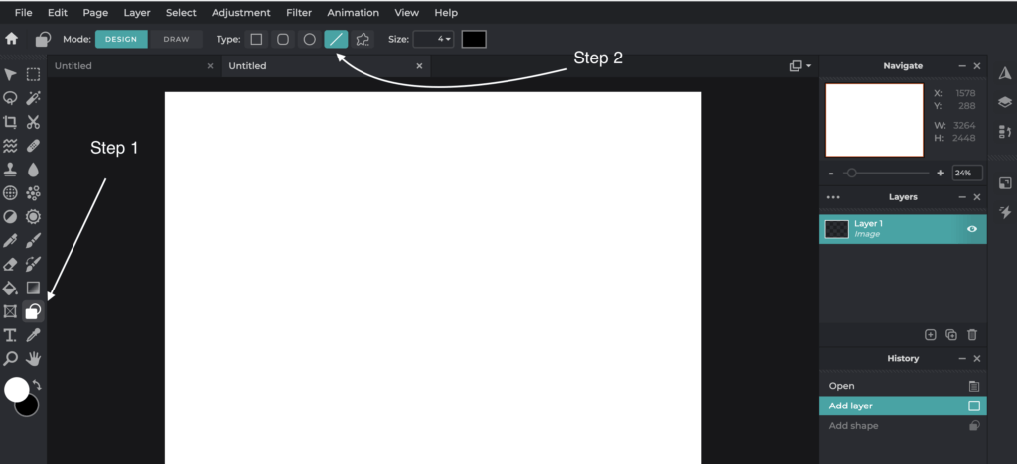Add a new layer with plus icon

(930, 334)
